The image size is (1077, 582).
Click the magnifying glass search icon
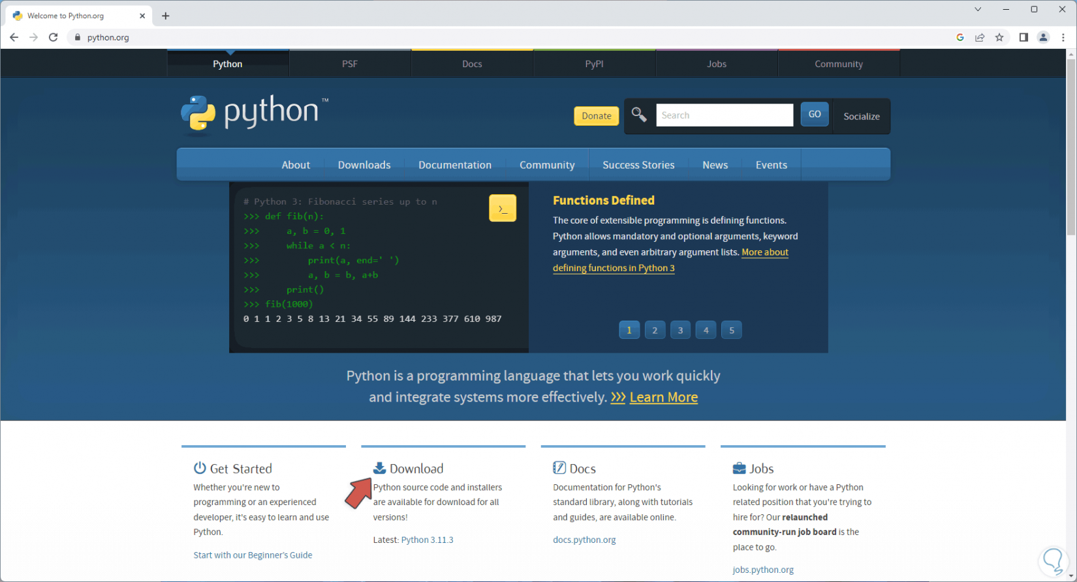[639, 115]
